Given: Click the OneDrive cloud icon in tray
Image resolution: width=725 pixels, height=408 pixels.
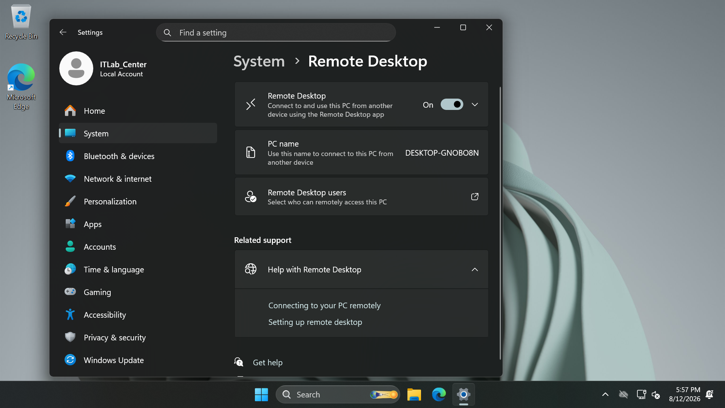Looking at the screenshot, I should [x=623, y=394].
